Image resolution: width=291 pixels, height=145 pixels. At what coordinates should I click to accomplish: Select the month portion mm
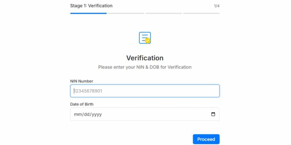tap(77, 114)
